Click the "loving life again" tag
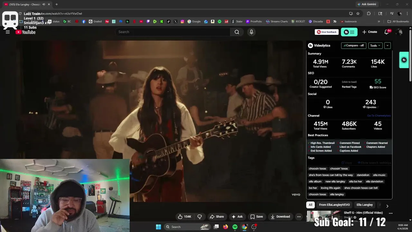 330,188
